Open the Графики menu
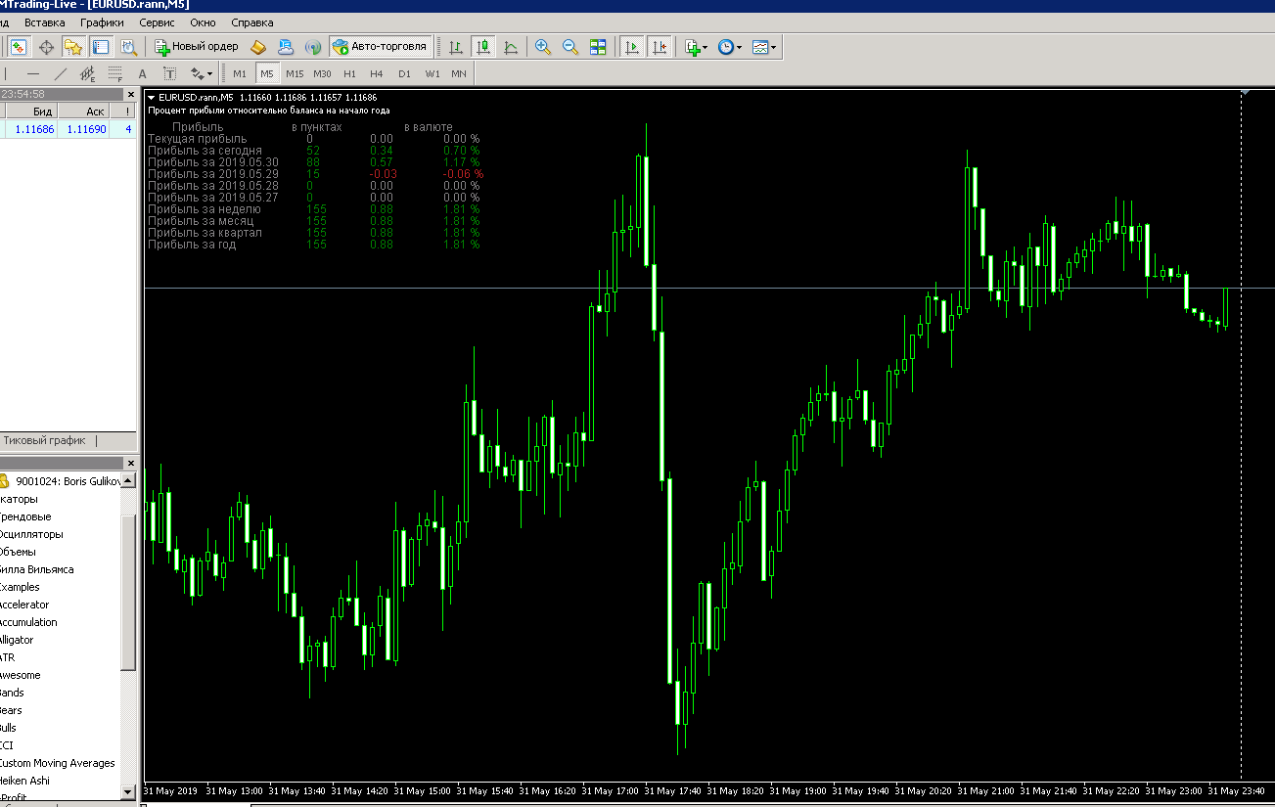The height and width of the screenshot is (807, 1275). click(102, 22)
